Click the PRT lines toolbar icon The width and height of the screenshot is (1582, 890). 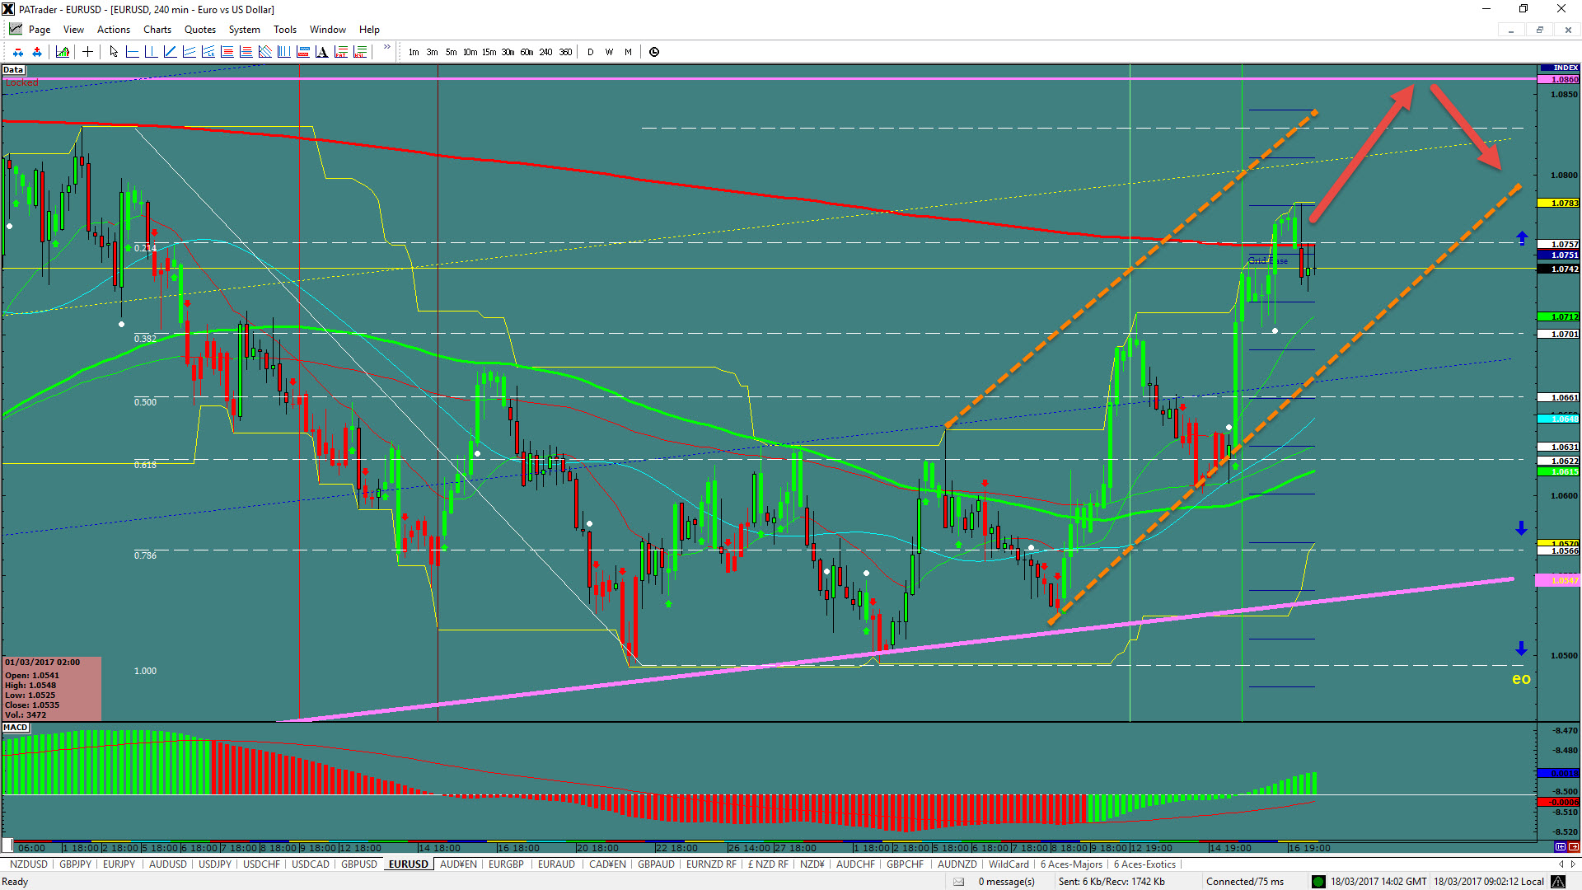[340, 52]
